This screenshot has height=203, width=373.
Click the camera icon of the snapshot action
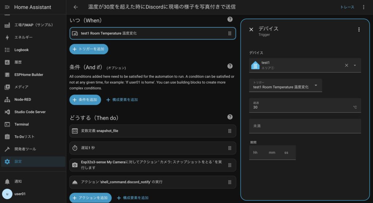point(75,165)
